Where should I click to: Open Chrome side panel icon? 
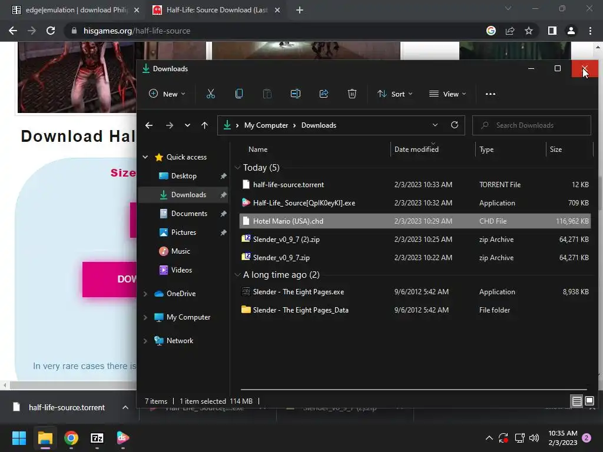552,31
